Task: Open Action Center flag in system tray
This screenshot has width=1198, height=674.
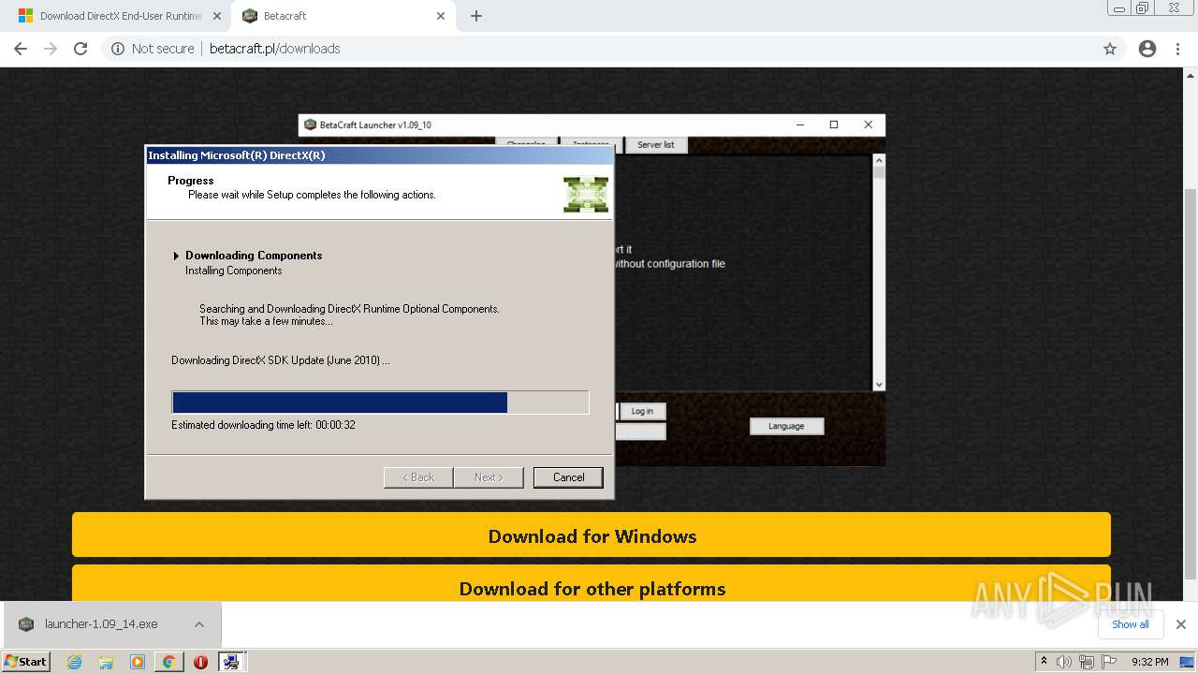Action: tap(1107, 662)
